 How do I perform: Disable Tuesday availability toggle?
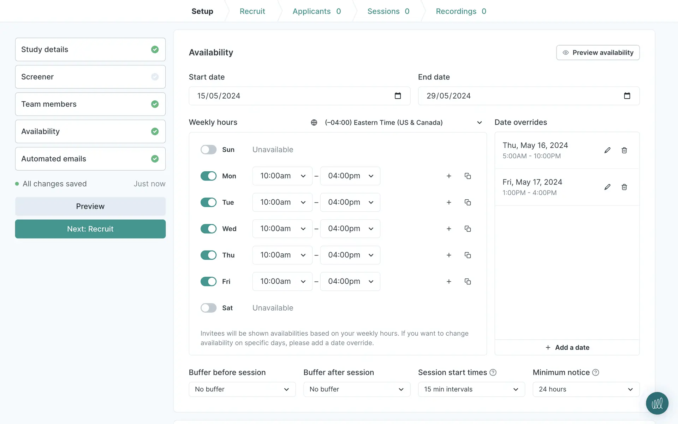pyautogui.click(x=208, y=202)
